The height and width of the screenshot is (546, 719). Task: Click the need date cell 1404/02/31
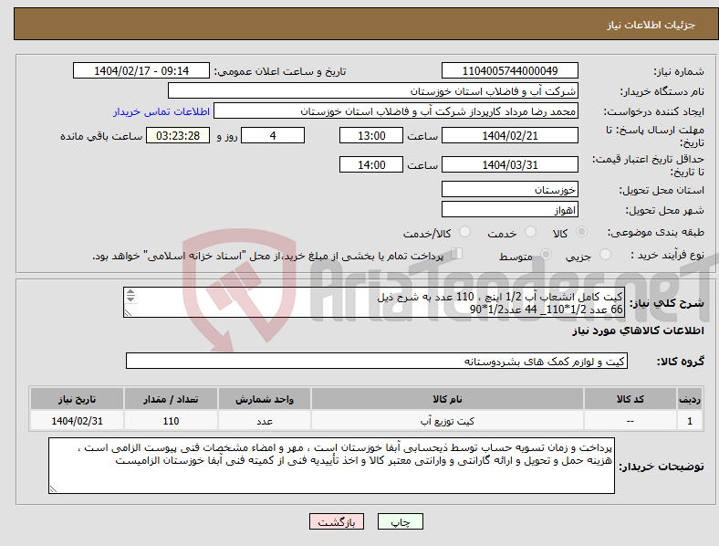(77, 421)
